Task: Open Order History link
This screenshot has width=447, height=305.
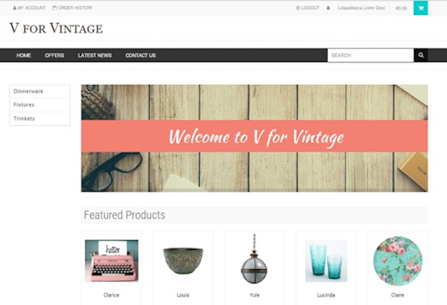Action: (x=72, y=7)
